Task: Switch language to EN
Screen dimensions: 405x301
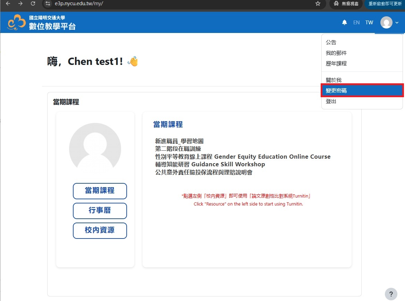Action: [356, 23]
